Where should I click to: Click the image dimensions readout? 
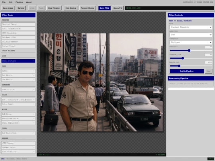coord(44,155)
